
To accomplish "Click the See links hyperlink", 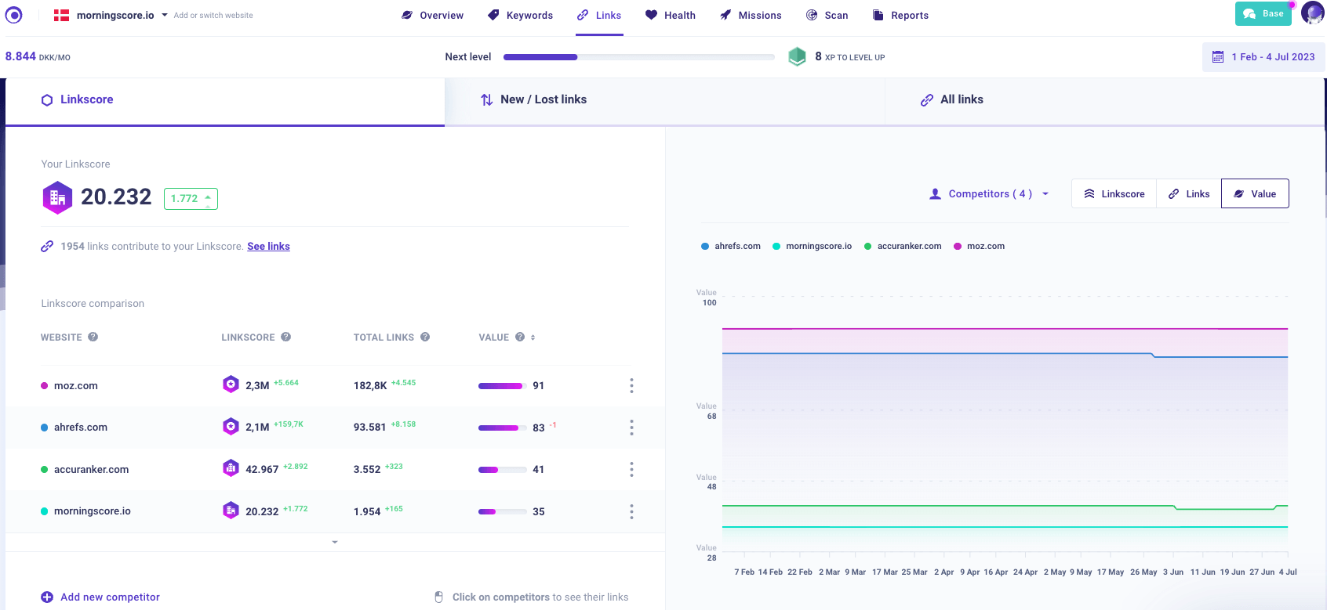I will (x=268, y=246).
